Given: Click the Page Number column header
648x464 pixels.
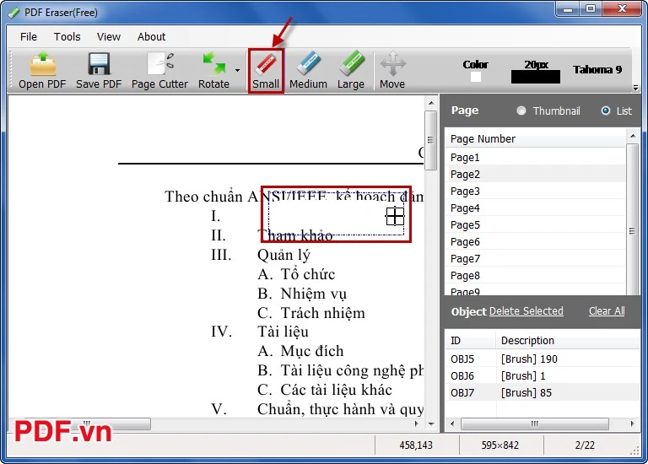Looking at the screenshot, I should point(536,139).
